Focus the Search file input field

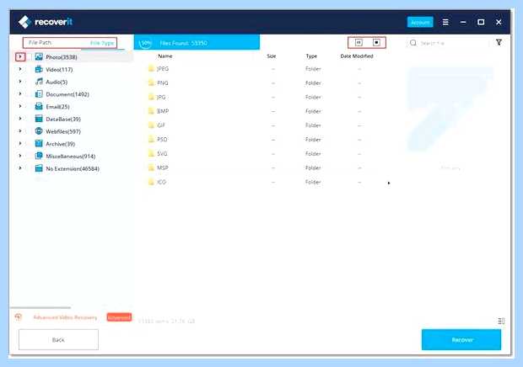(452, 43)
